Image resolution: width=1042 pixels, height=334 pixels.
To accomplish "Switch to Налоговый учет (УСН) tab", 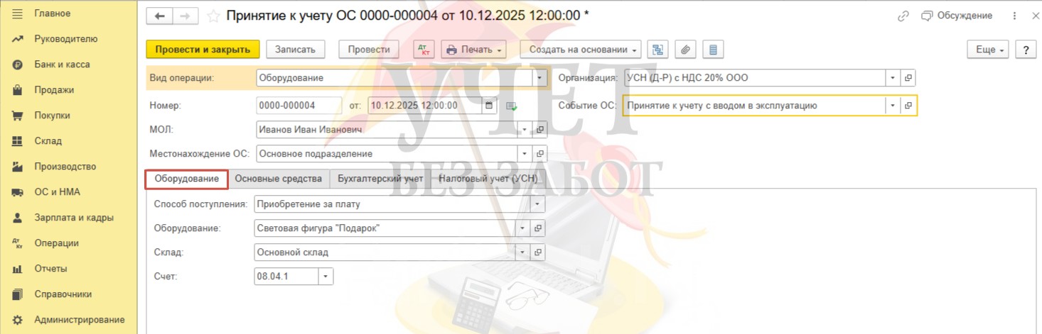I will pyautogui.click(x=488, y=179).
